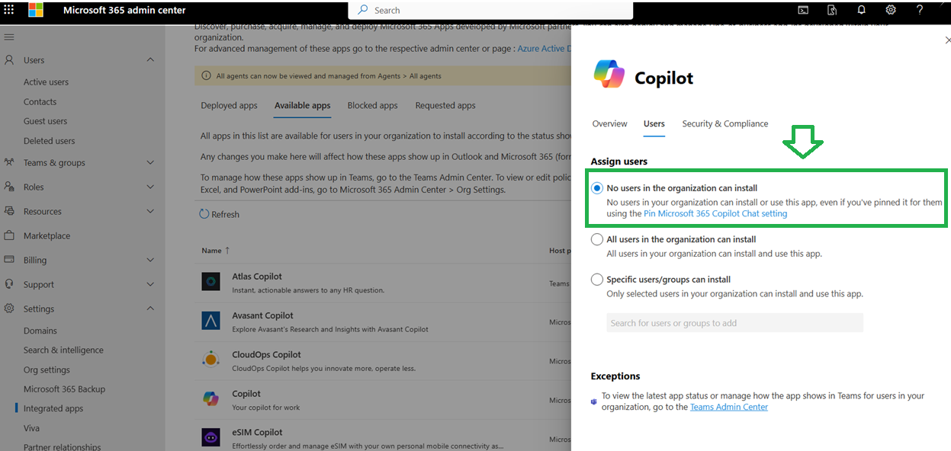The width and height of the screenshot is (951, 451).
Task: Expand the Teams & groups chevron
Action: click(x=150, y=162)
